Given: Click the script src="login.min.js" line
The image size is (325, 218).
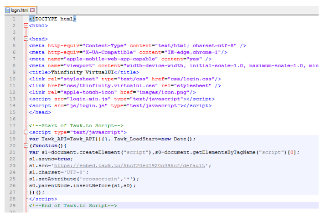Looking at the screenshot, I should click(122, 99).
